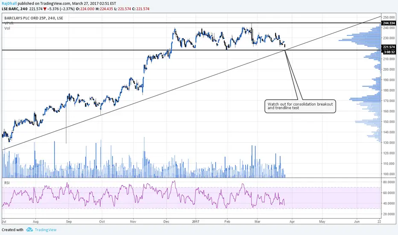Click the RajDhall author link
398x235 pixels.
[x=9, y=3]
